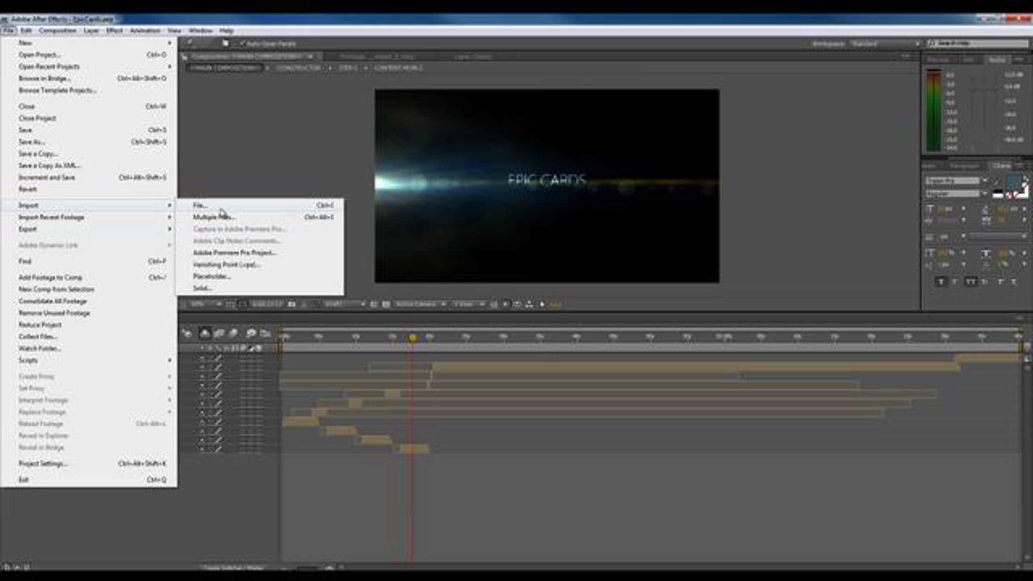Enable frame blending icon in timeline
This screenshot has width=1033, height=581.
[x=219, y=333]
